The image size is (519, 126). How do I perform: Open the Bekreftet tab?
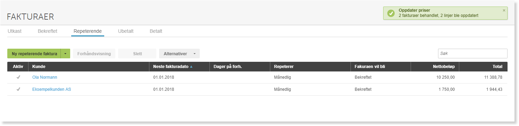(x=48, y=31)
